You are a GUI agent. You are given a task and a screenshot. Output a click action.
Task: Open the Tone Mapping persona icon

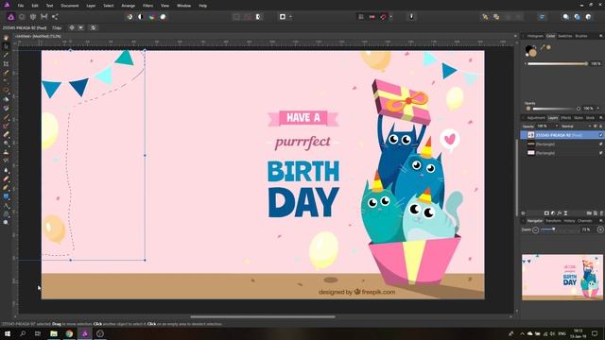point(44,17)
